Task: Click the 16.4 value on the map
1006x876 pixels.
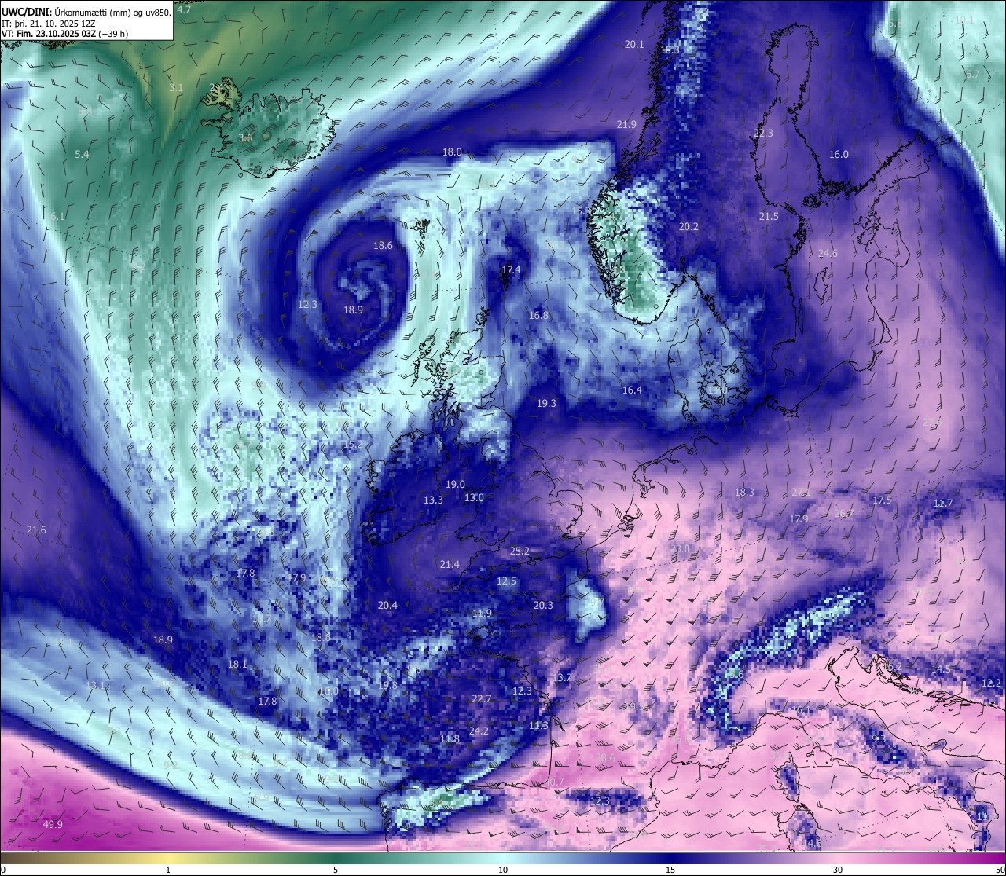Action: [x=632, y=390]
